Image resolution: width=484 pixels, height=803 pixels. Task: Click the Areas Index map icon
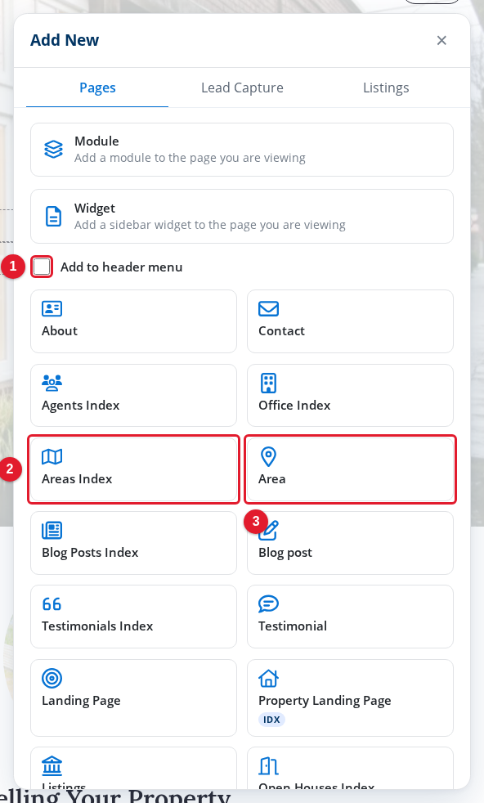click(52, 456)
